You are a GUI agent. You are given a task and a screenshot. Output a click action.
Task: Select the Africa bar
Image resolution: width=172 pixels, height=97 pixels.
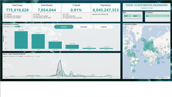[106, 48]
